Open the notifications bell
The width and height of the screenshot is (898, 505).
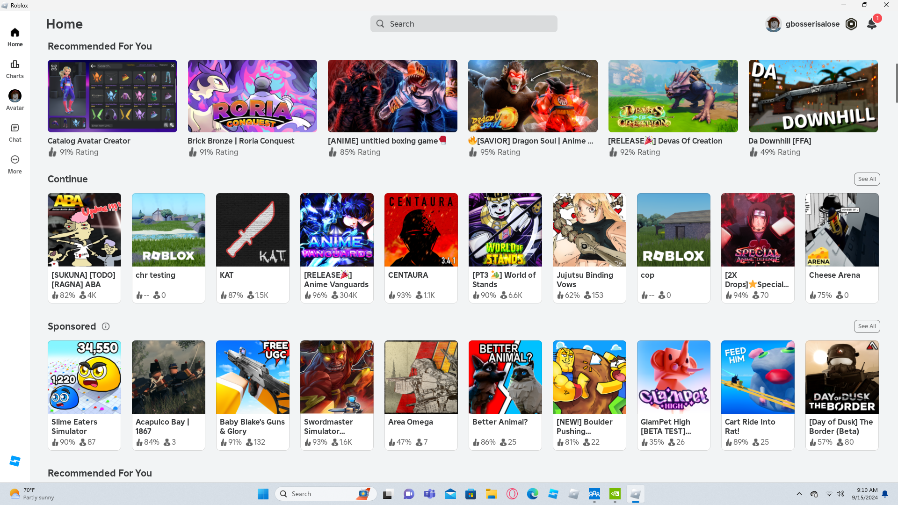(872, 24)
